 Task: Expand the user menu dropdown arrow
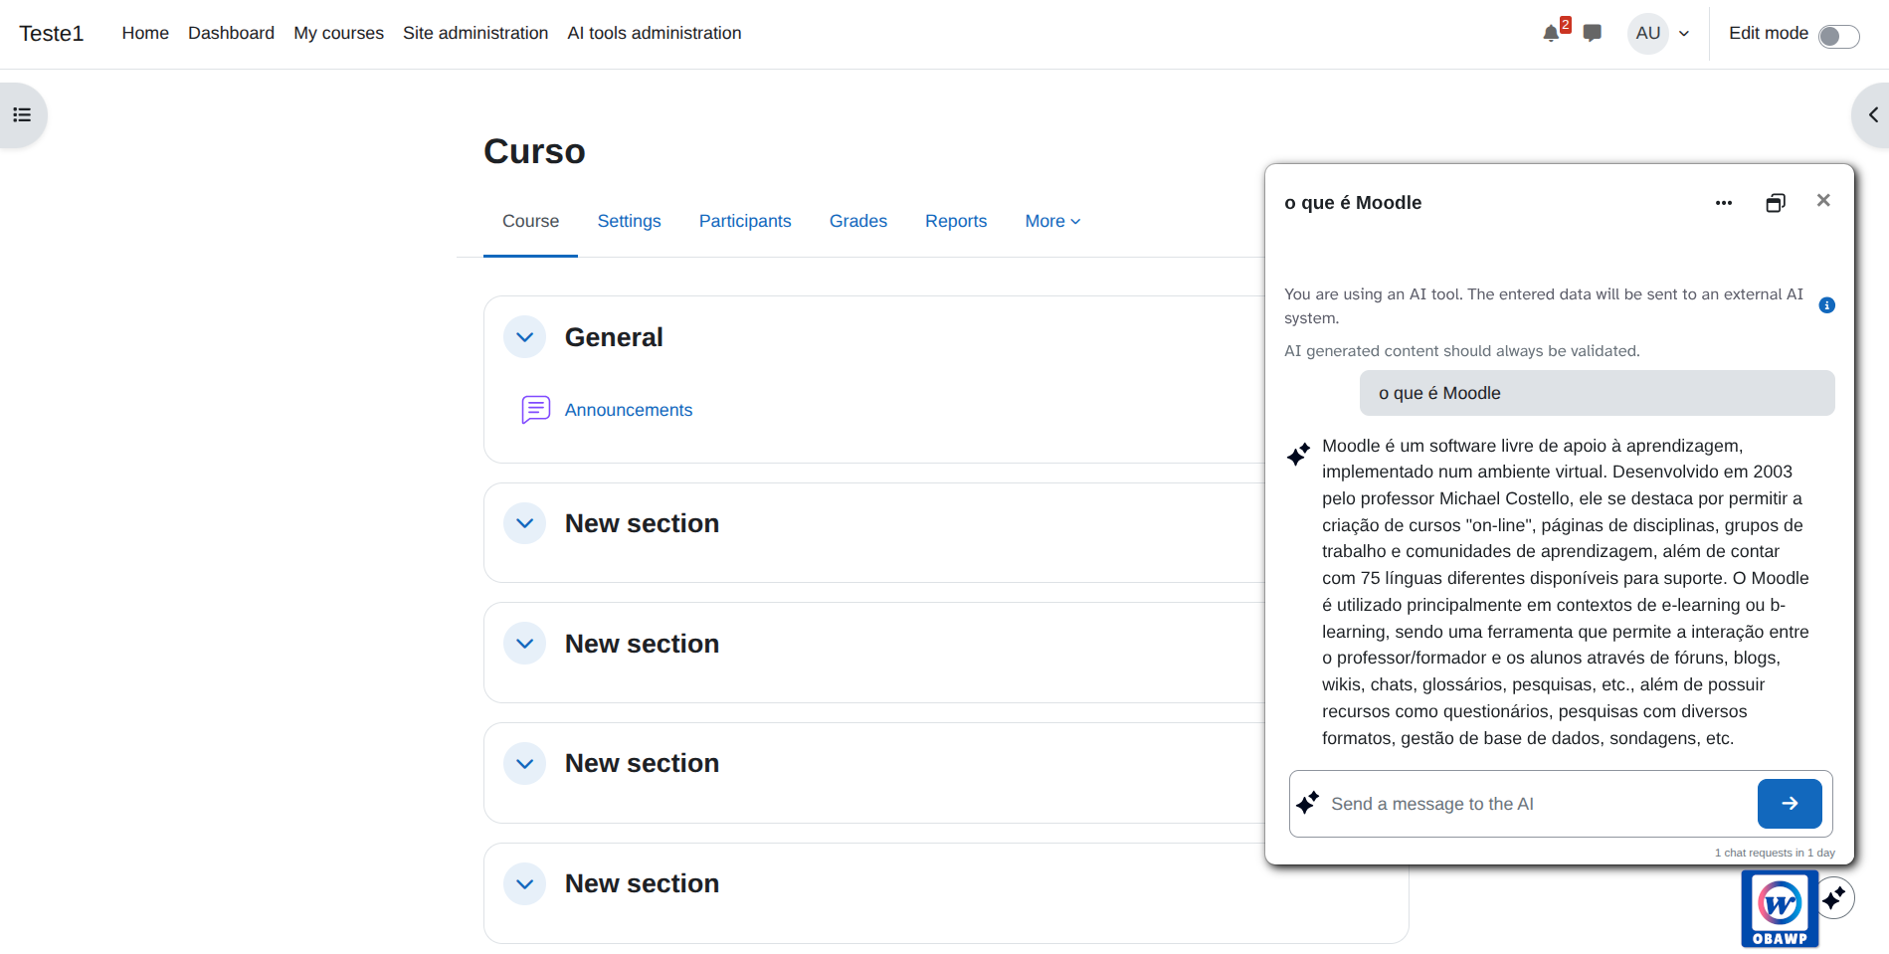1684,34
